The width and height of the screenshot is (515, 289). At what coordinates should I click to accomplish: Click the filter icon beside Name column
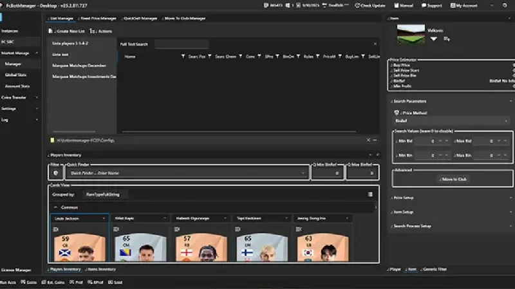183,57
